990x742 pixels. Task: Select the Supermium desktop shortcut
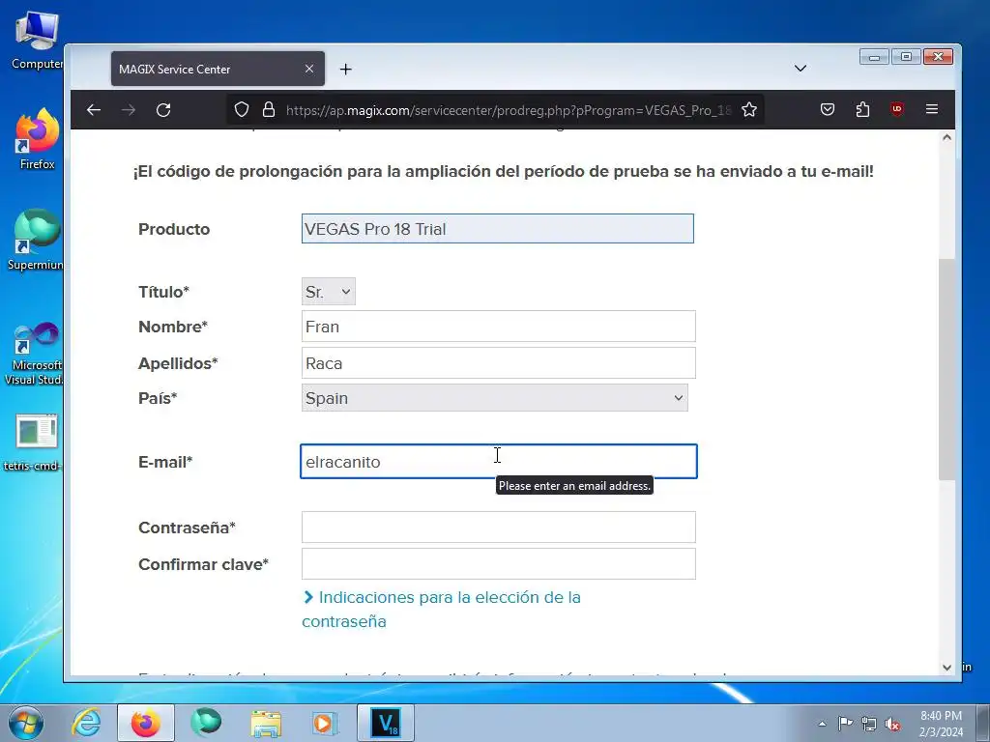[36, 240]
